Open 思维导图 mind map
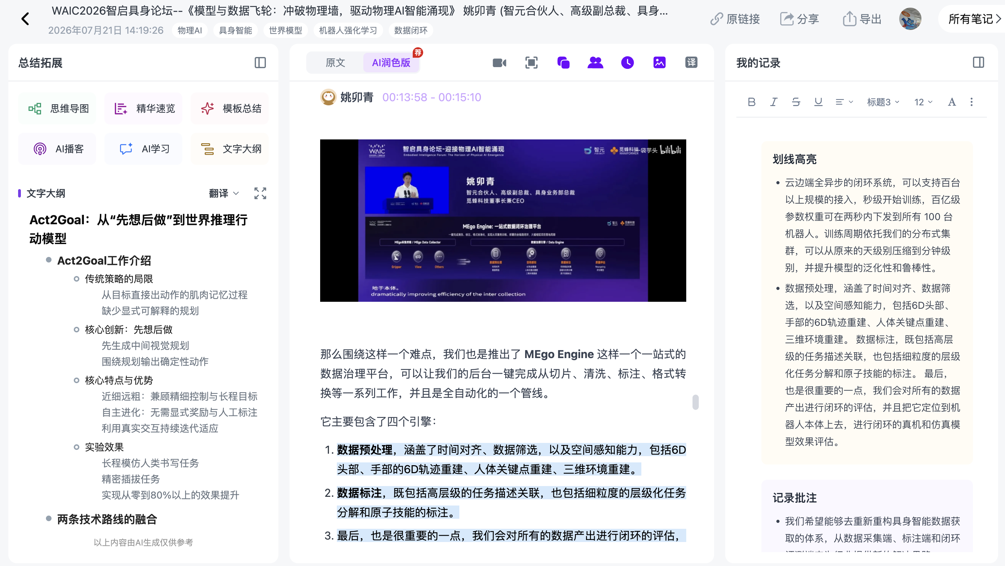This screenshot has width=1005, height=566. (57, 108)
